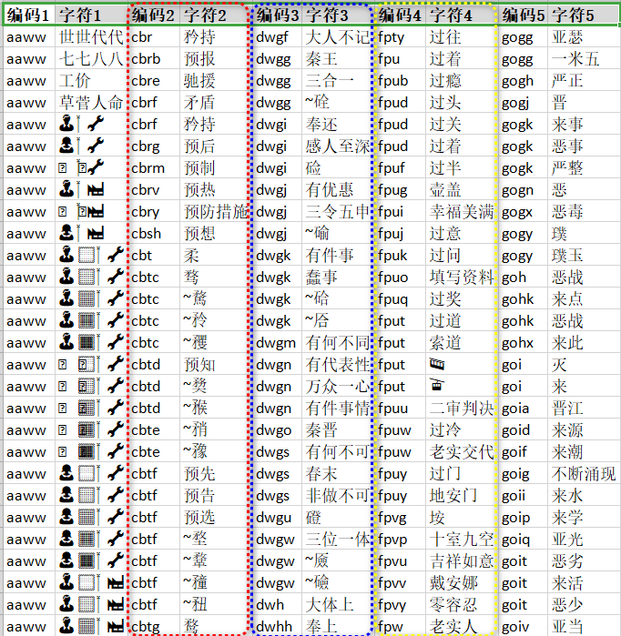Click the code cell cbrb
This screenshot has width=621, height=636.
pyautogui.click(x=154, y=59)
